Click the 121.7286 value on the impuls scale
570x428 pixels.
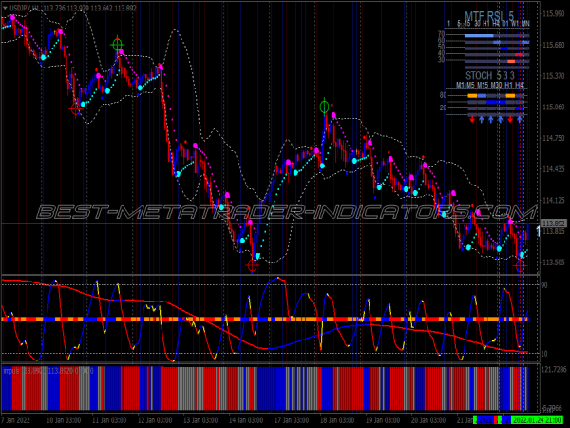(554, 370)
